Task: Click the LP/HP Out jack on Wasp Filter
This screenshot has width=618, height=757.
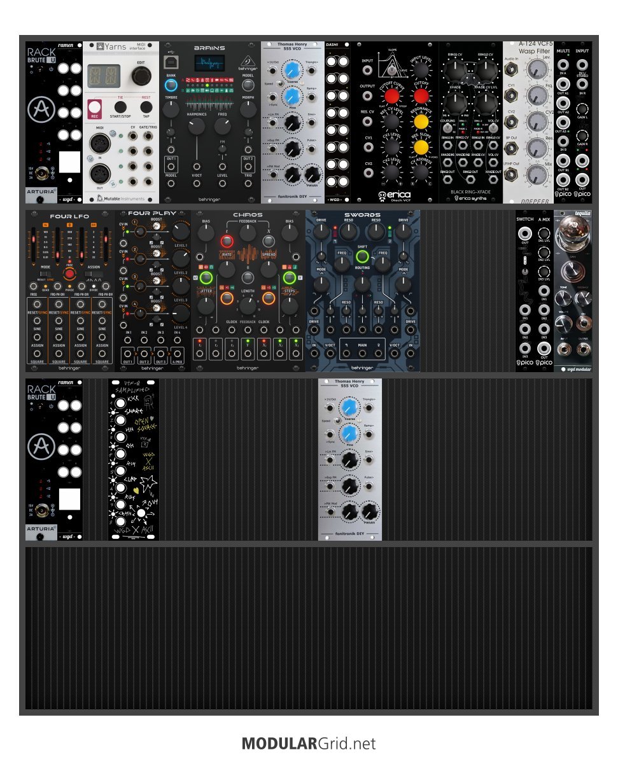Action: [x=511, y=174]
